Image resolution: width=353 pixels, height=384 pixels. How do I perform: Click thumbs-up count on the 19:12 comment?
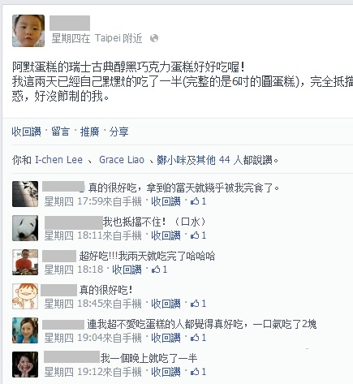199,372
